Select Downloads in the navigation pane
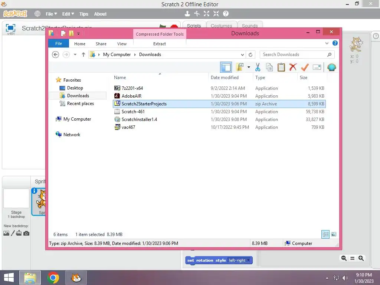This screenshot has width=380, height=285. click(78, 96)
